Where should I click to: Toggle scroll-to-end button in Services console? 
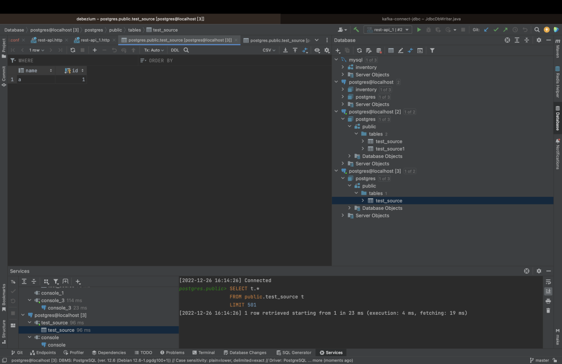(x=548, y=291)
